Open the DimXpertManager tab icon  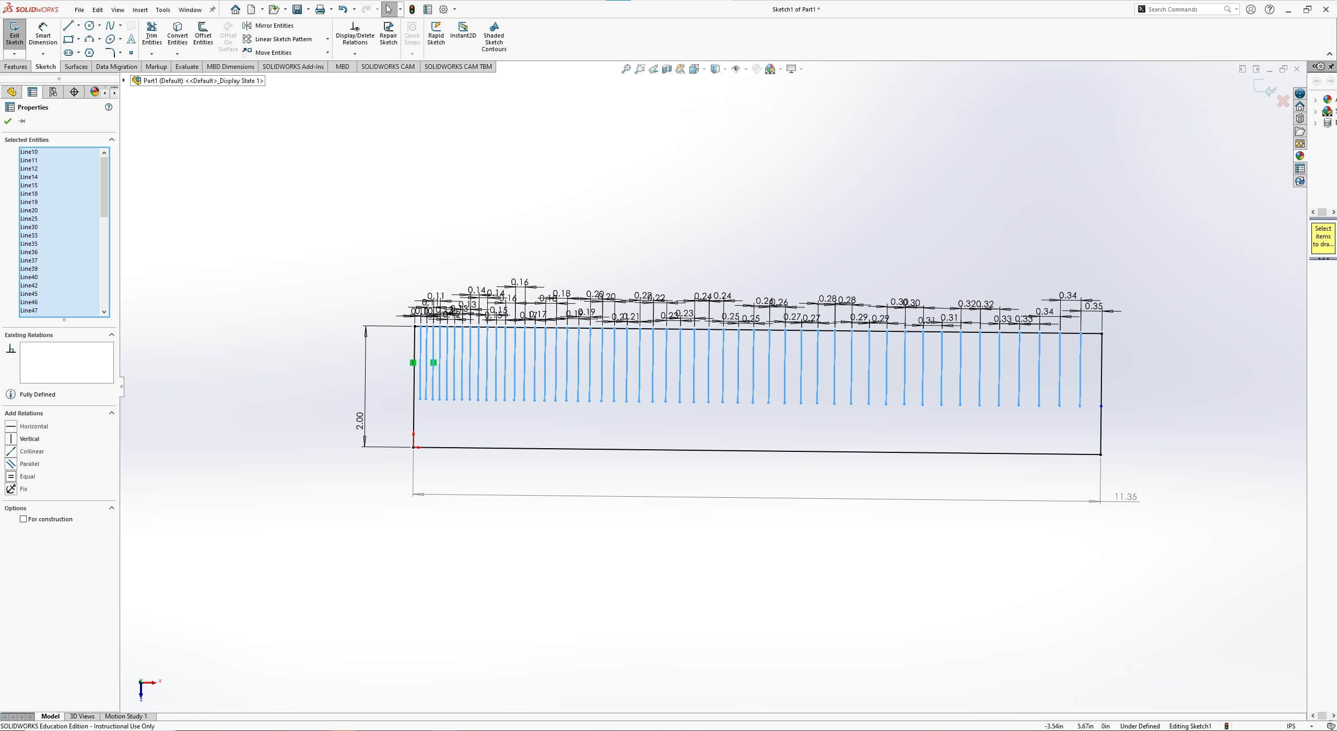(x=74, y=92)
